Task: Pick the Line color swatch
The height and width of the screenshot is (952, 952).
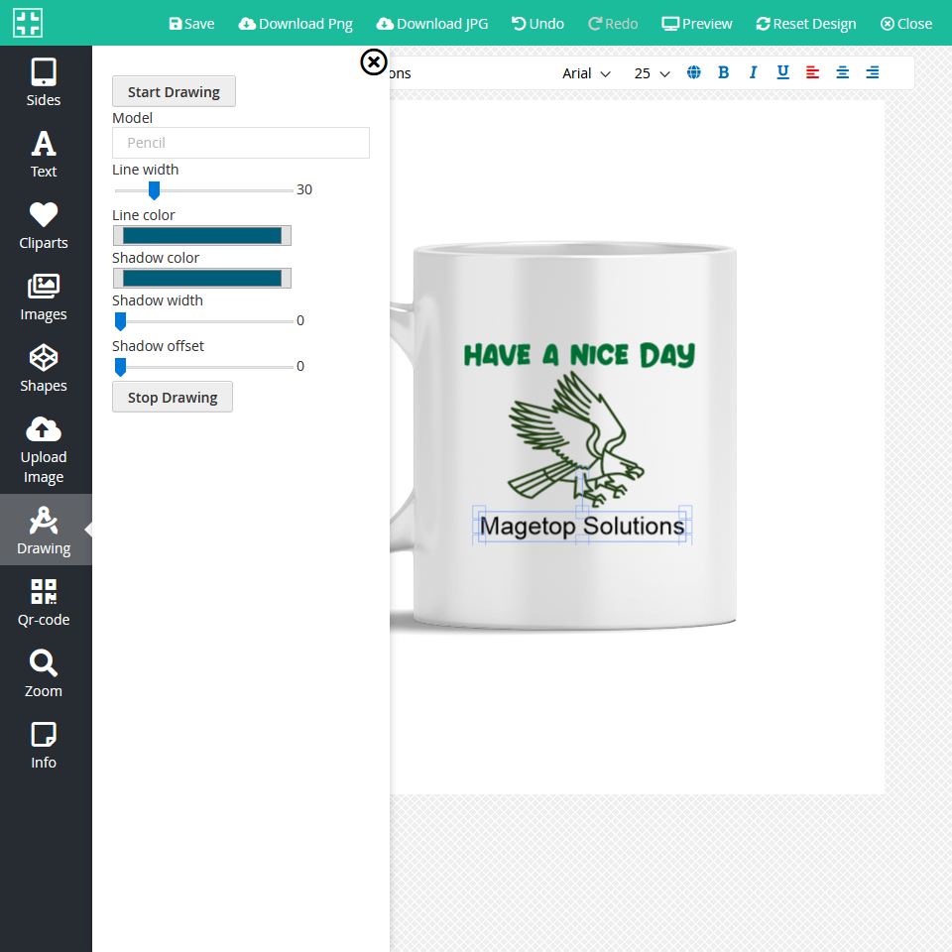Action: [201, 235]
